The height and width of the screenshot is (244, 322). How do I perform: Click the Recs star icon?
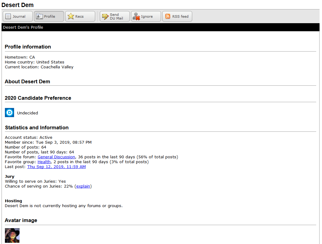(71, 16)
